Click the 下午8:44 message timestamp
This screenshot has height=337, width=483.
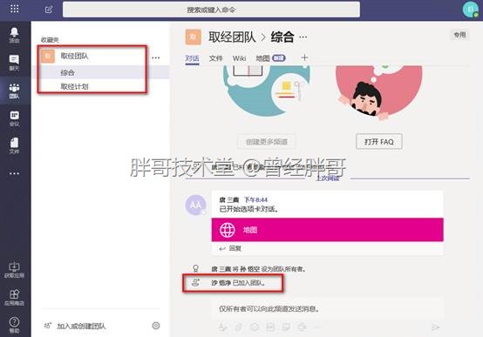coord(256,200)
